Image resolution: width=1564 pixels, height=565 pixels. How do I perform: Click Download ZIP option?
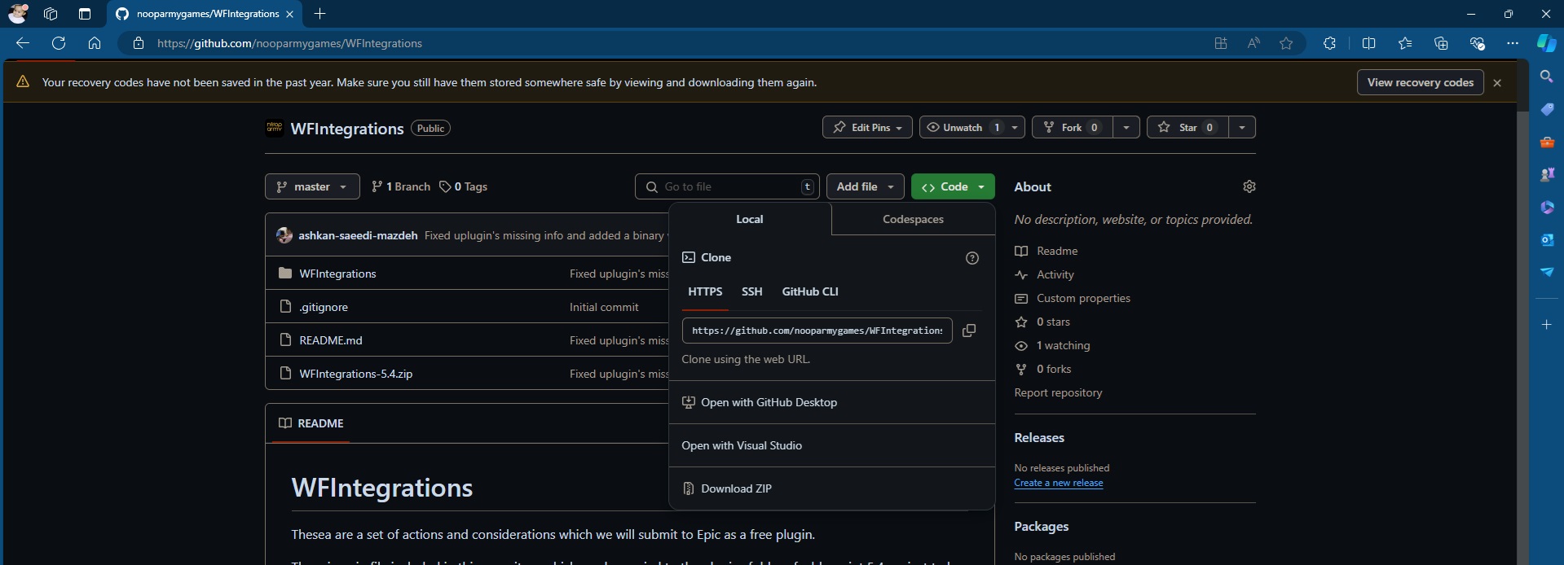point(736,488)
